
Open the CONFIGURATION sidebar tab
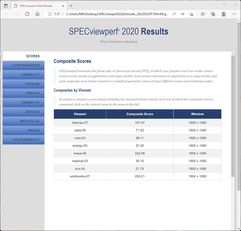point(24,65)
